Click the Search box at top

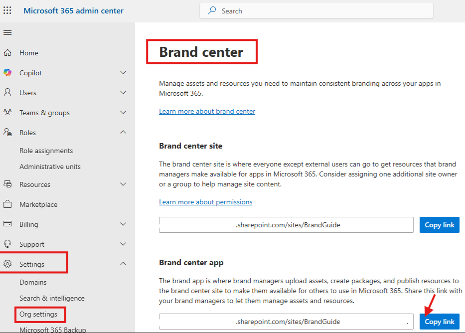tap(316, 10)
